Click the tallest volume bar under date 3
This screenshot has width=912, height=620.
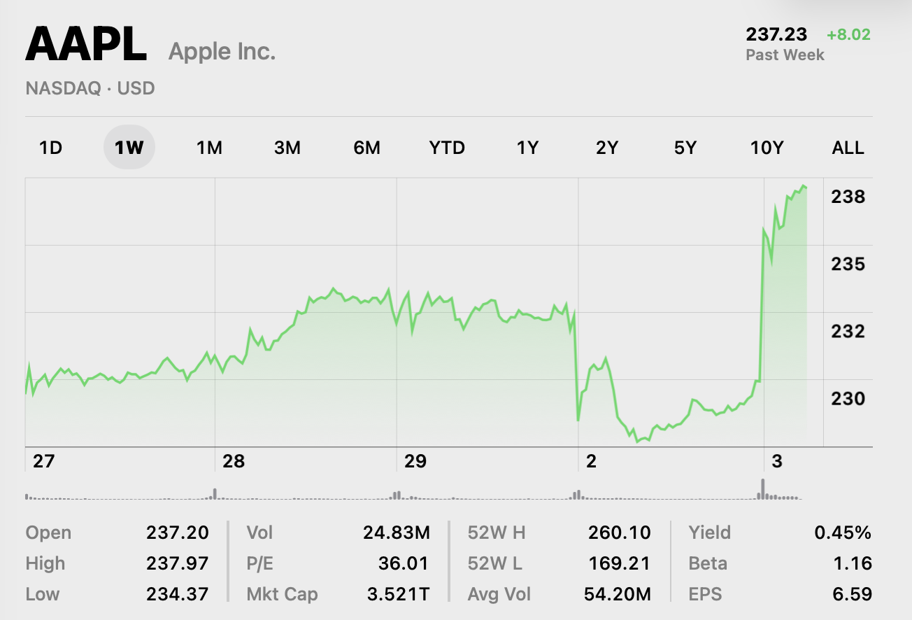tap(762, 488)
